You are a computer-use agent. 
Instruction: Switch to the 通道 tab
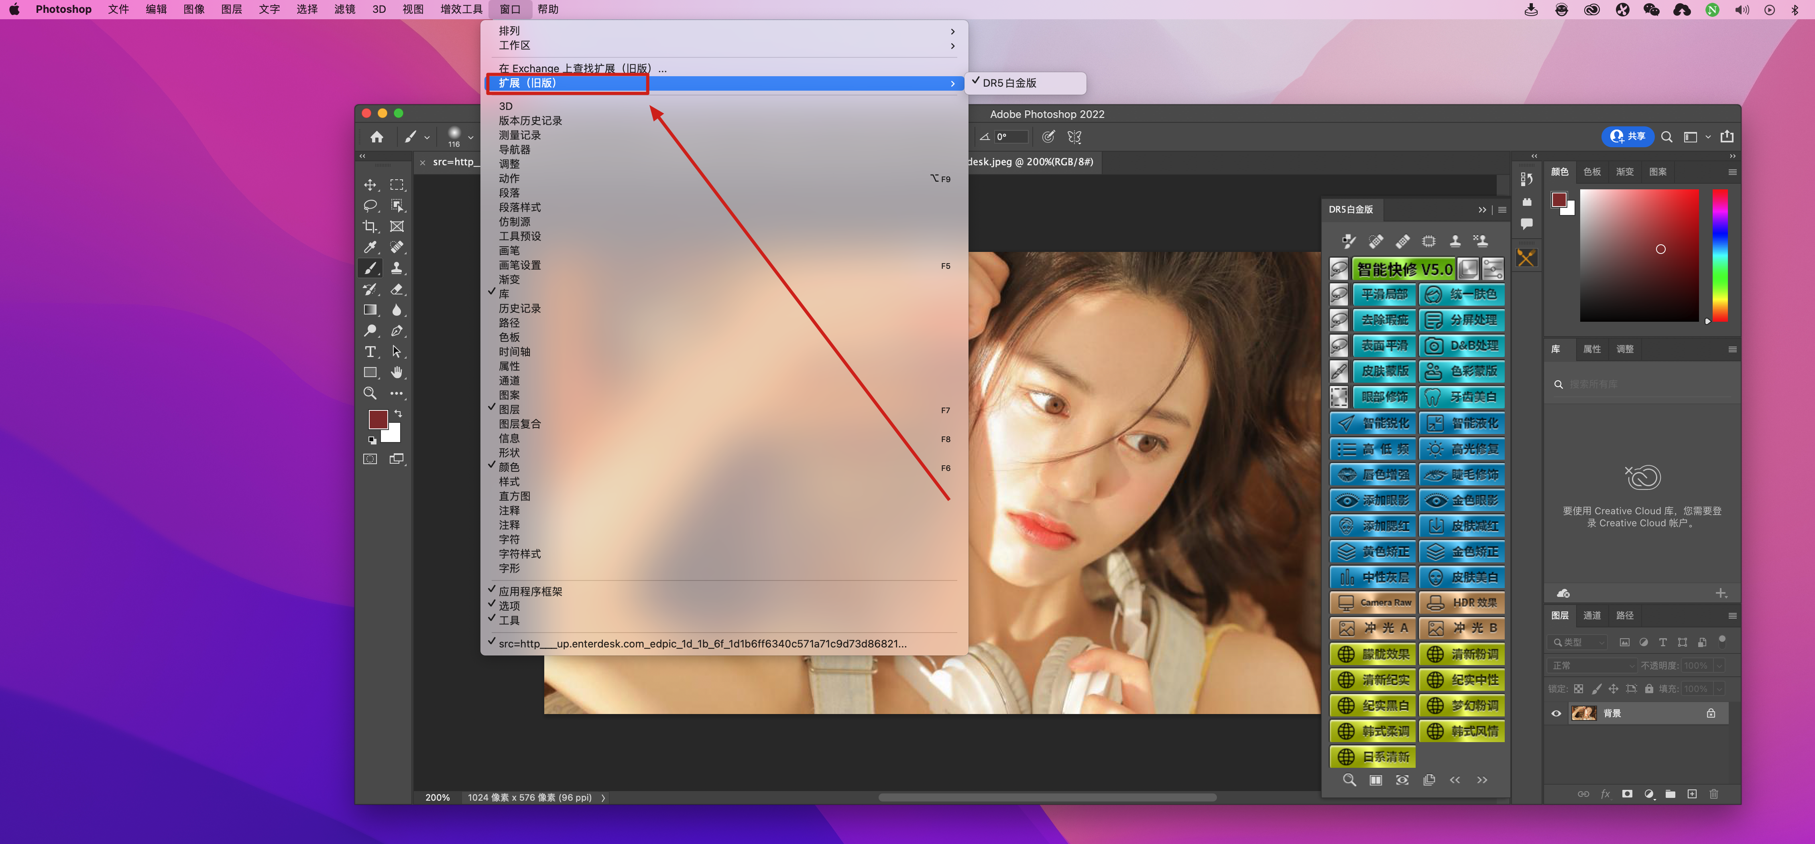pos(1592,615)
